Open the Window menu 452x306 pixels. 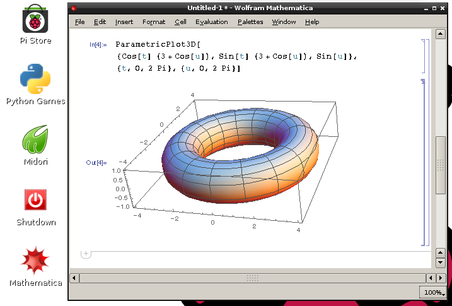click(284, 22)
